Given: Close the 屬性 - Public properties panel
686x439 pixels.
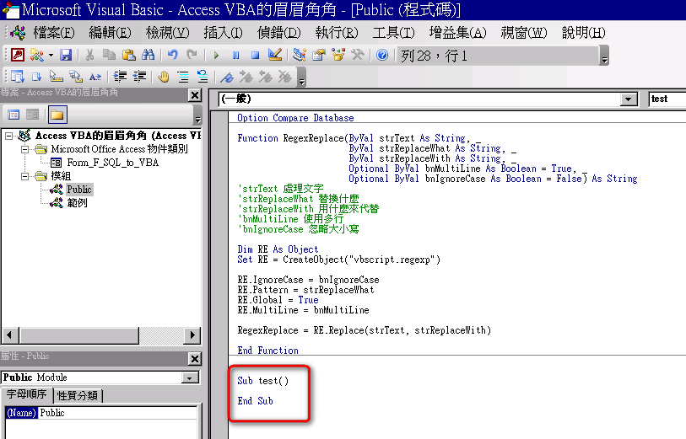Looking at the screenshot, I should pyautogui.click(x=195, y=359).
